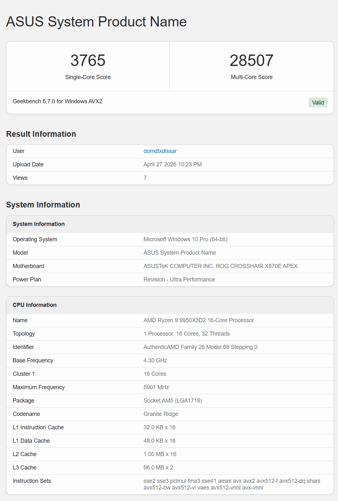Image resolution: width=338 pixels, height=501 pixels.
Task: Click the Base Frequency row label
Action: coord(33,360)
